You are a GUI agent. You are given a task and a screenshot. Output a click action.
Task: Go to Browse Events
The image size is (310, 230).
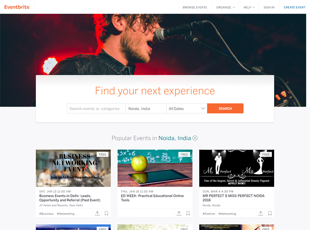(195, 8)
